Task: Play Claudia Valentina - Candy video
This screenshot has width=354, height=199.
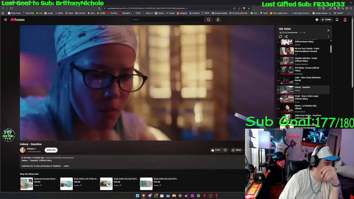Action: pos(303,61)
